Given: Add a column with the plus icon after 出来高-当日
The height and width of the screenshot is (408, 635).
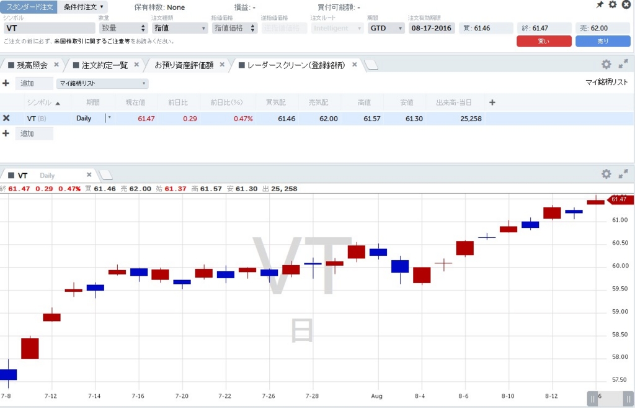Looking at the screenshot, I should [x=492, y=102].
